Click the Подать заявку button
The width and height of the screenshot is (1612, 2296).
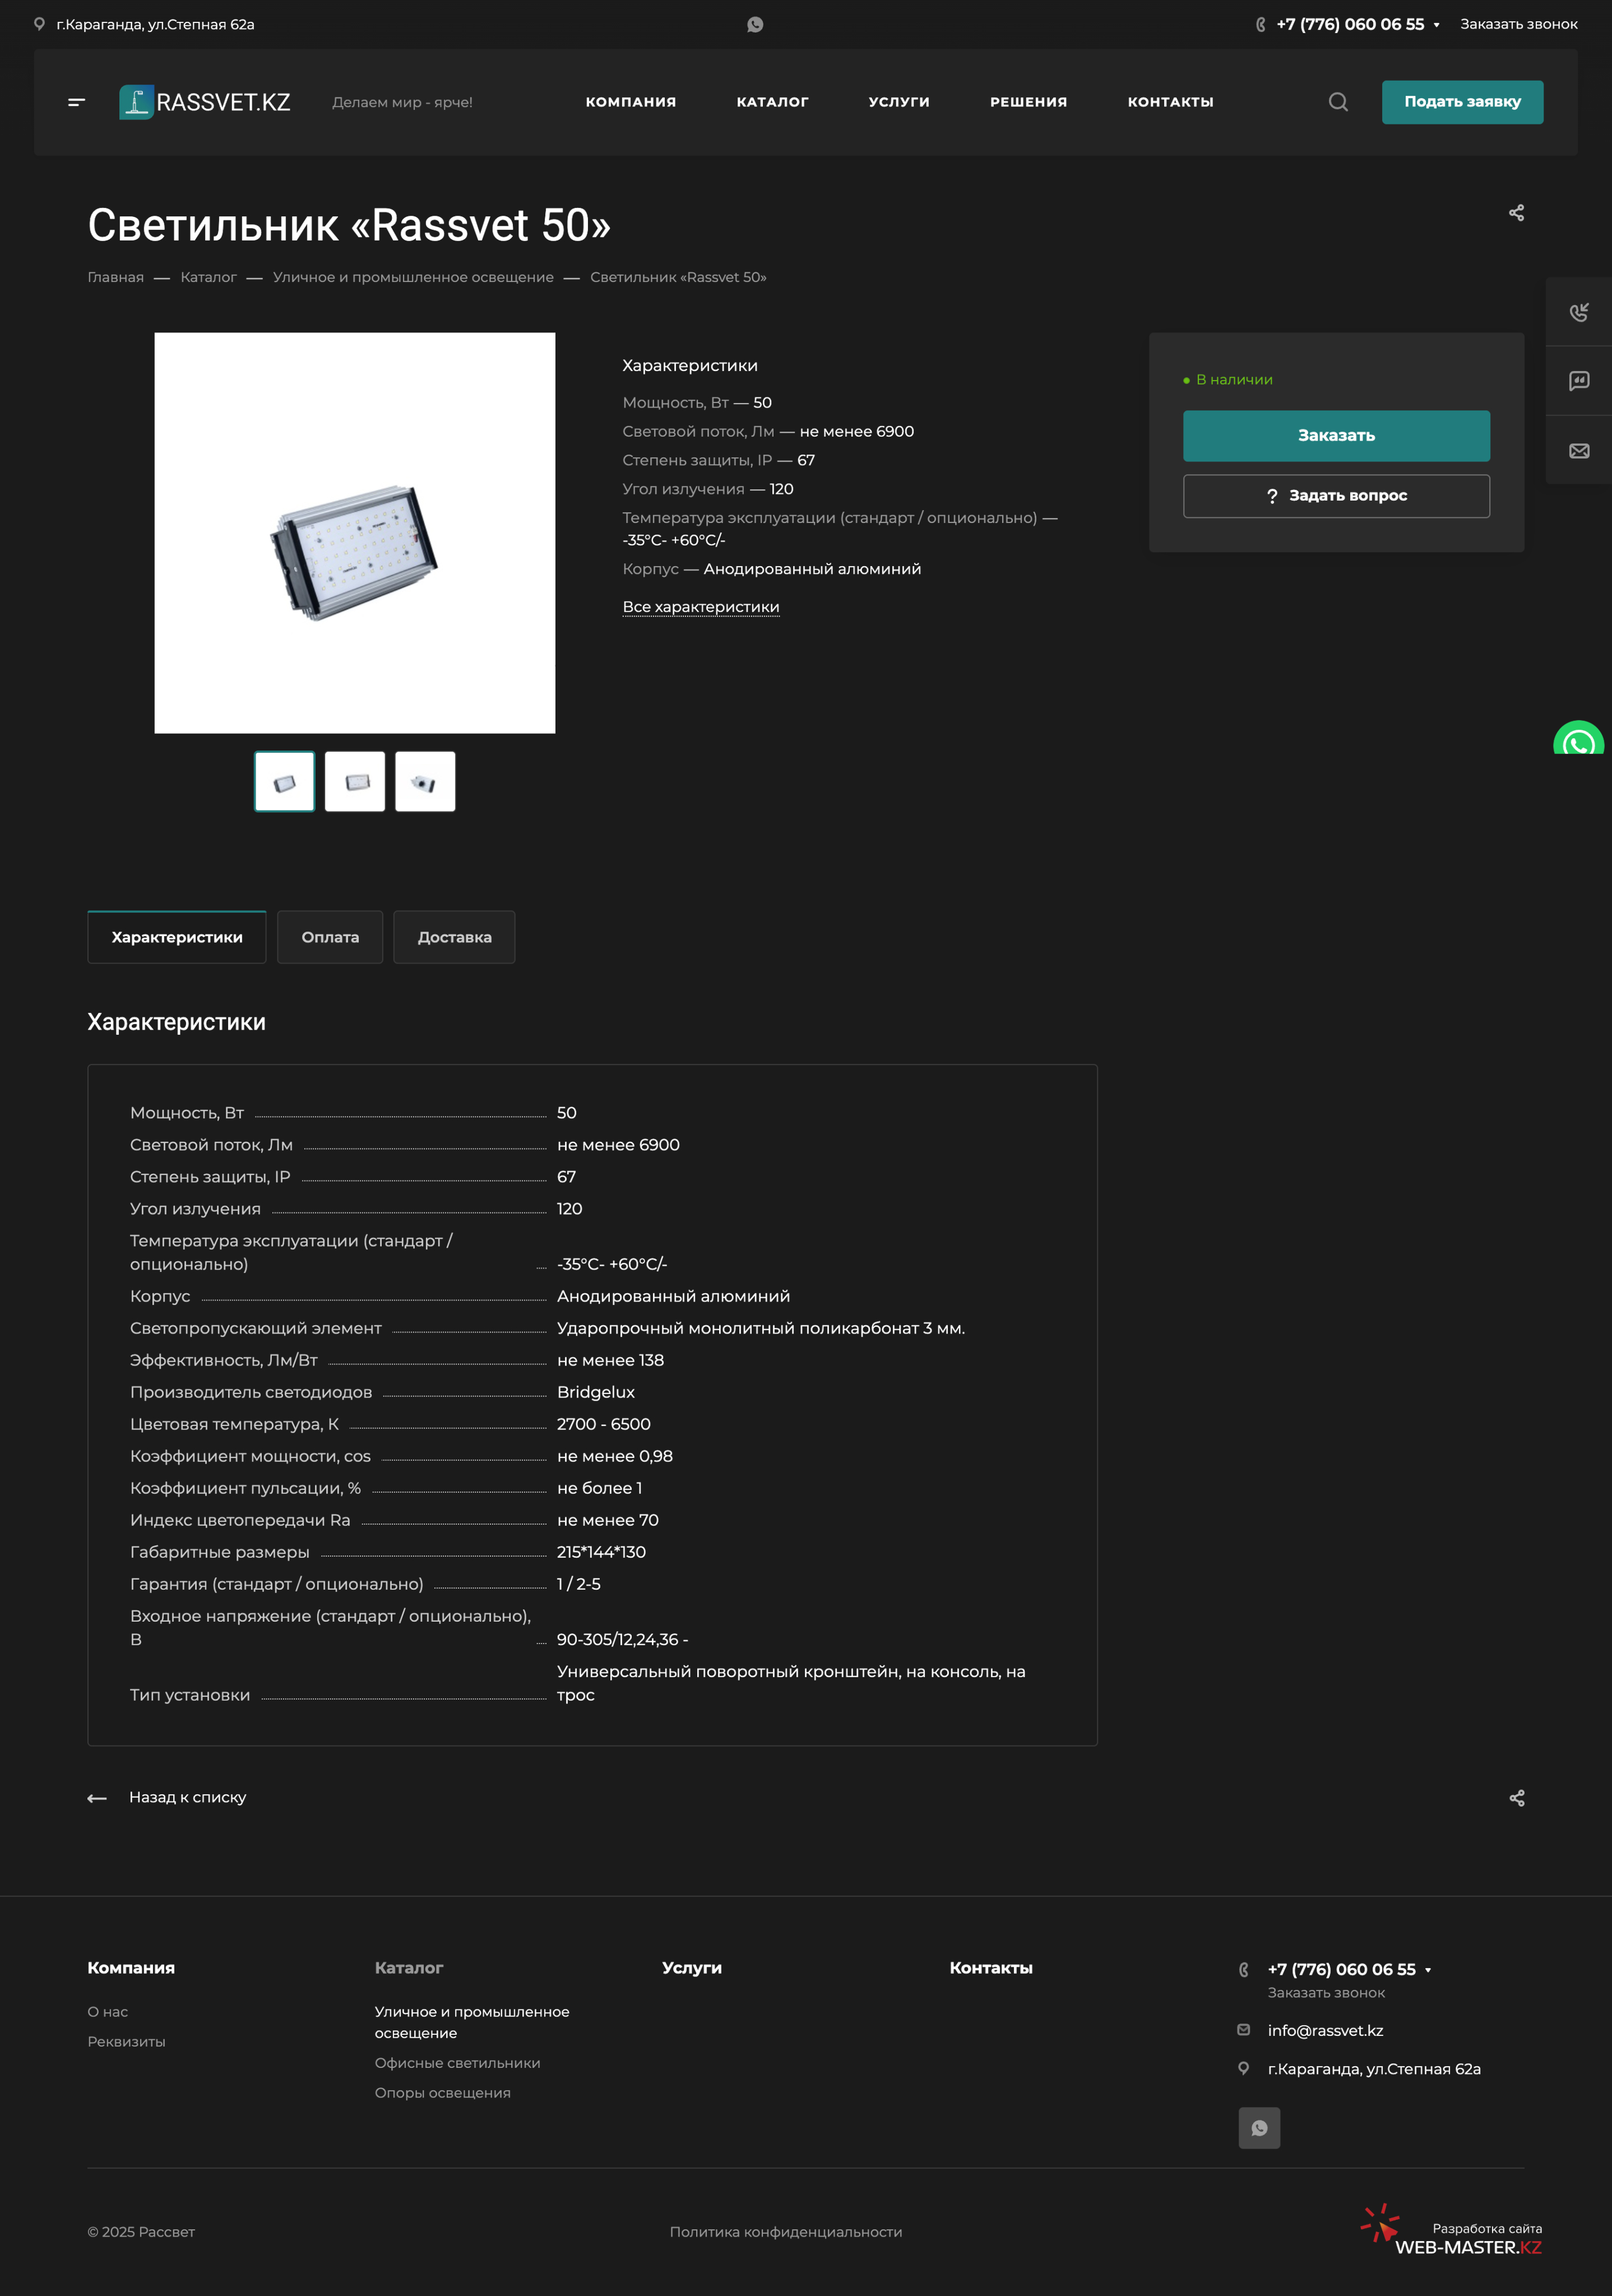coord(1462,102)
